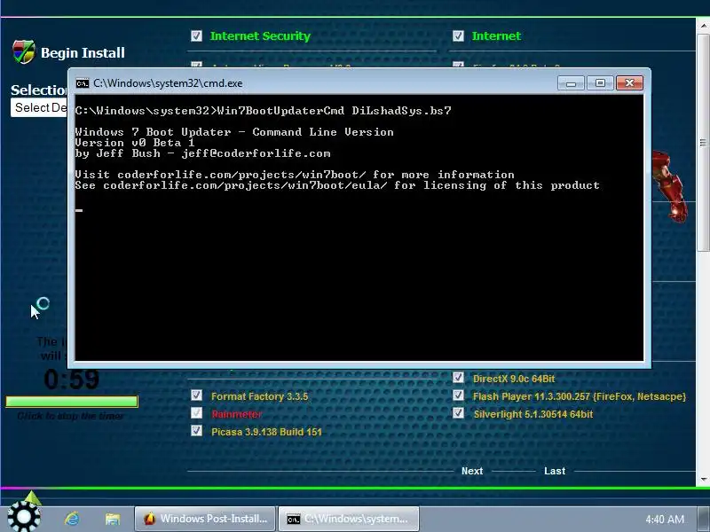The height and width of the screenshot is (532, 710).
Task: Click the Show Desktop strip
Action: pos(704,519)
